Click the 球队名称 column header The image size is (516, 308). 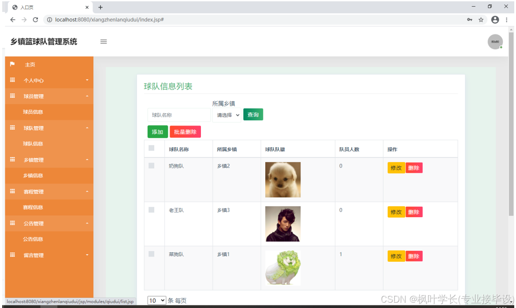179,149
